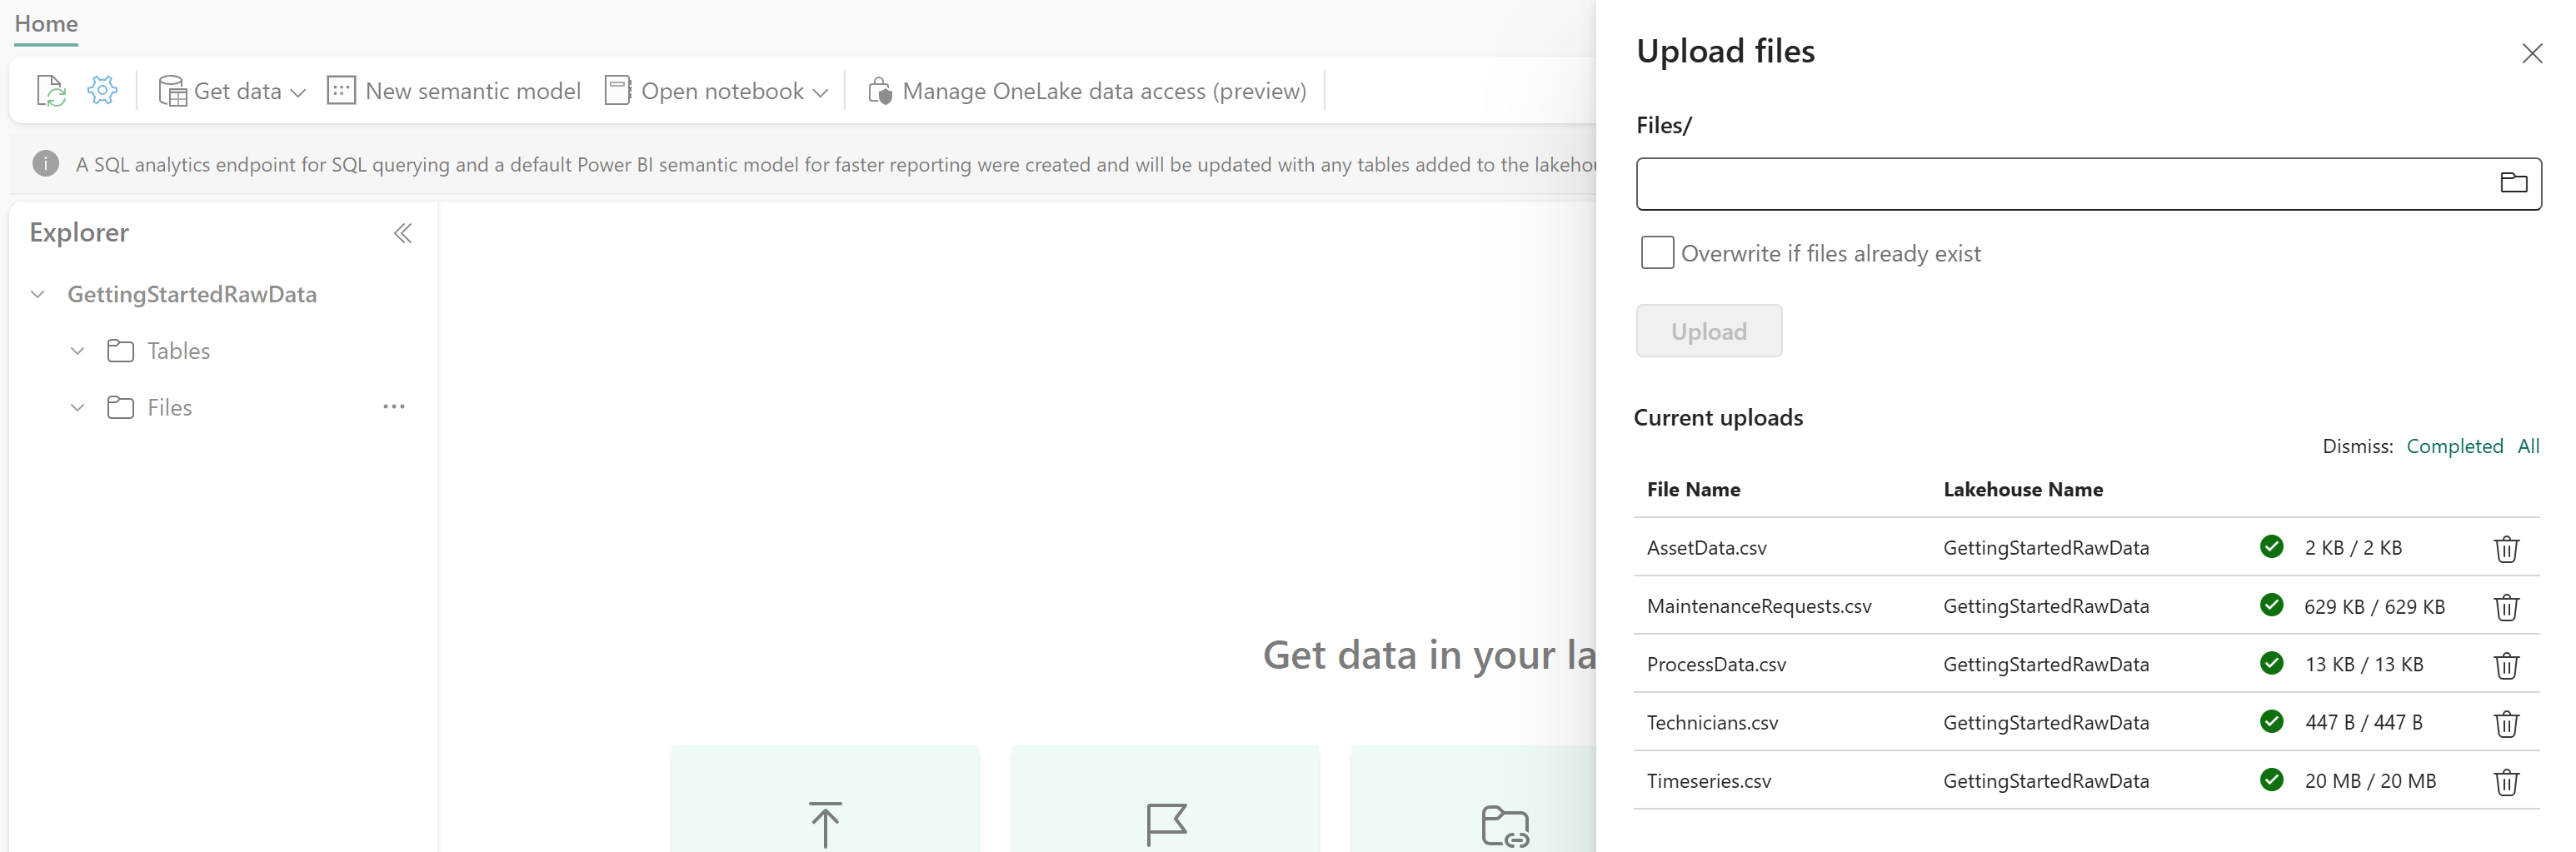Click the 13 KB / 13 KB size text
2576x852 pixels.
2364,665
